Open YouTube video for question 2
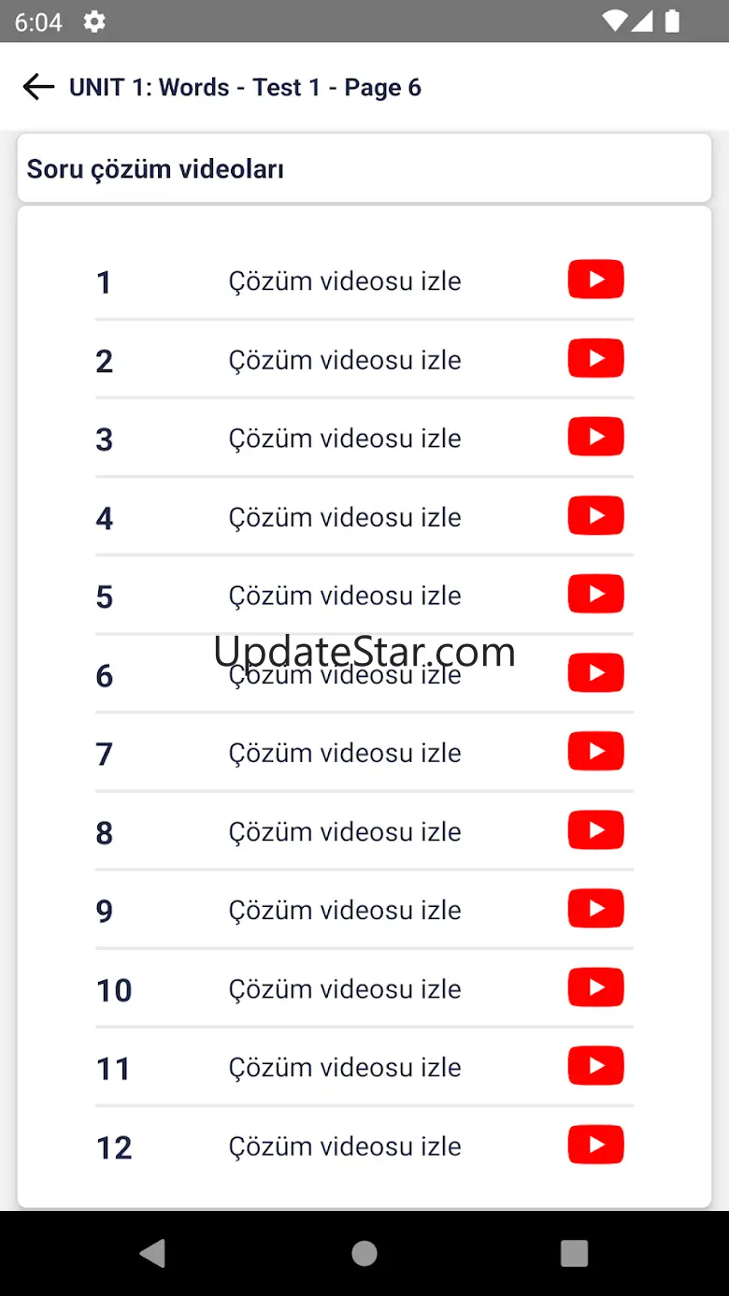Image resolution: width=729 pixels, height=1296 pixels. (595, 358)
